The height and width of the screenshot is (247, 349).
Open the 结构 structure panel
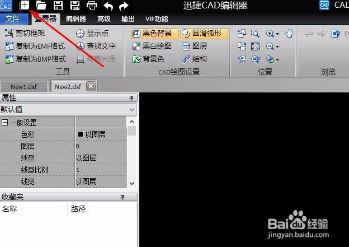click(x=194, y=59)
